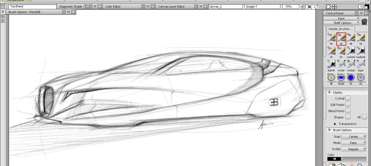Click the shelf trash can icon
The width and height of the screenshot is (371, 166).
[x=364, y=21]
